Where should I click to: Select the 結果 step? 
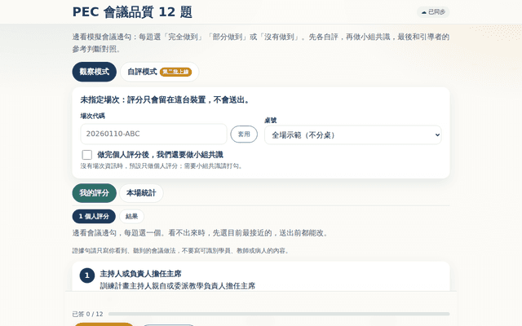[x=131, y=216]
